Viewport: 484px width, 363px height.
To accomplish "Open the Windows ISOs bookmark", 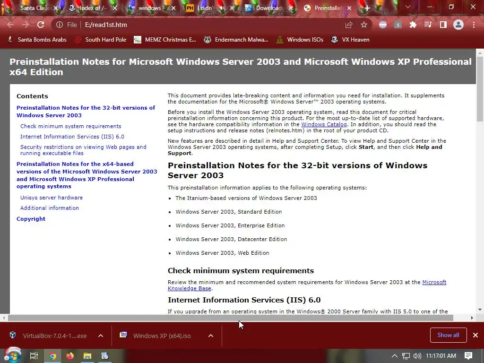I will pos(300,40).
